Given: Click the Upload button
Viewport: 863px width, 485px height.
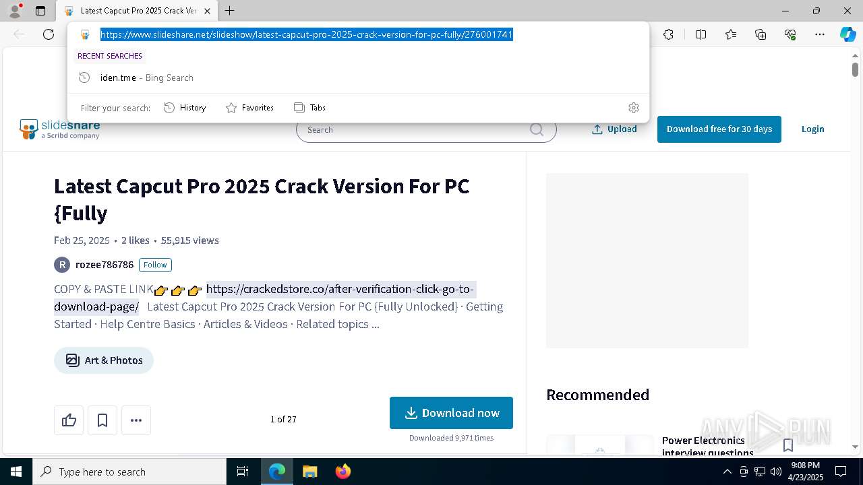Looking at the screenshot, I should click(614, 129).
